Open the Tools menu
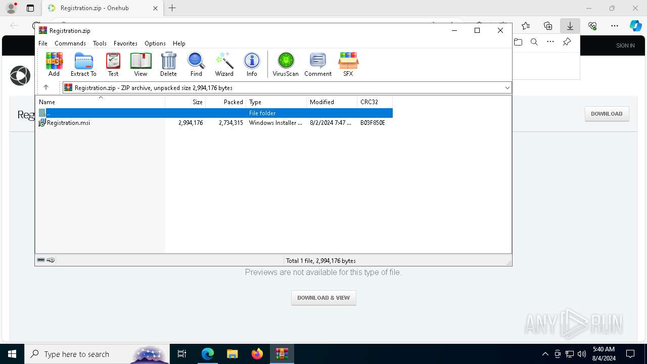The height and width of the screenshot is (364, 647). coord(100,43)
